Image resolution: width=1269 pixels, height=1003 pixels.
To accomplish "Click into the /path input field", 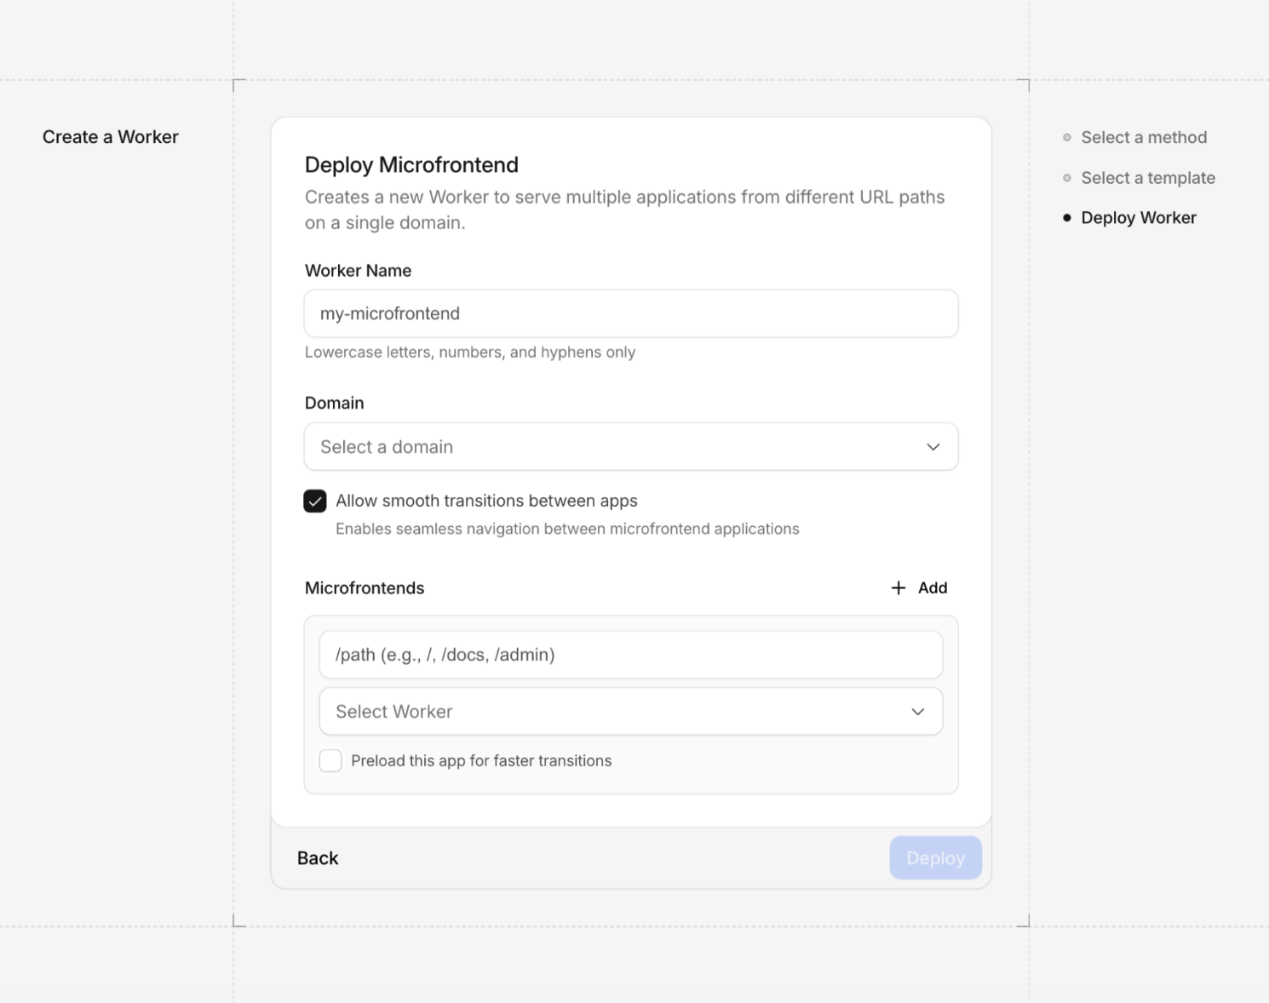I will [x=630, y=655].
